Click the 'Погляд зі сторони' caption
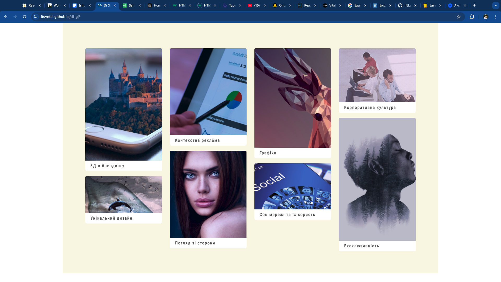 click(195, 243)
